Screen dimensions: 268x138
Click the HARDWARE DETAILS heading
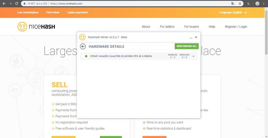coord(106,47)
